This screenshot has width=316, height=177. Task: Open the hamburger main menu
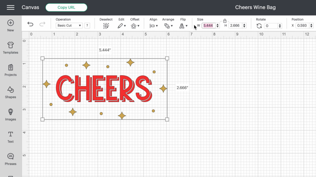tap(10, 7)
